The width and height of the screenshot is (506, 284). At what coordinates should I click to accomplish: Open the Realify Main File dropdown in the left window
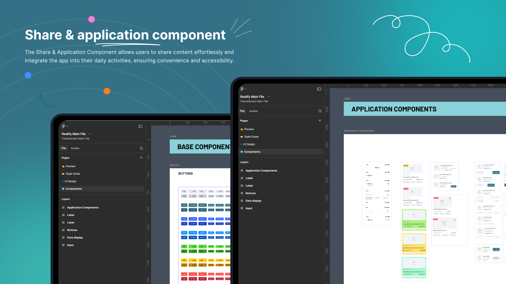click(90, 134)
